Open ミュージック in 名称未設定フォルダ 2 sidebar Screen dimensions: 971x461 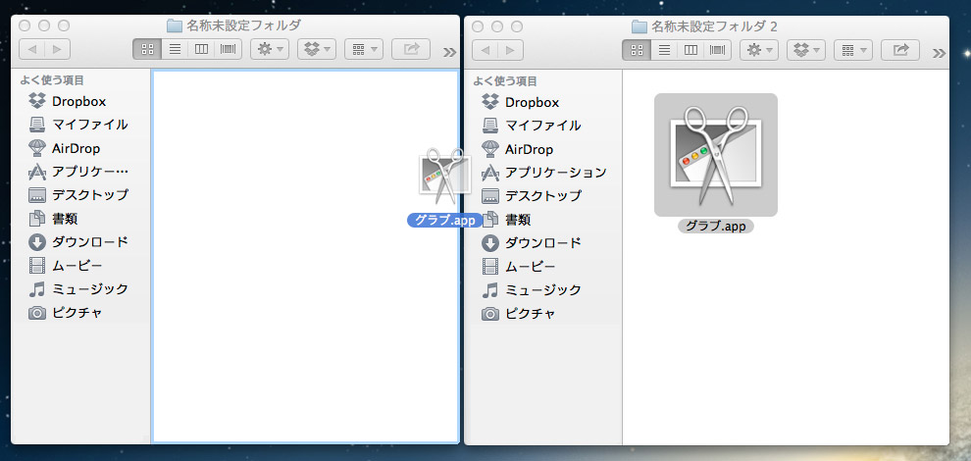click(532, 290)
